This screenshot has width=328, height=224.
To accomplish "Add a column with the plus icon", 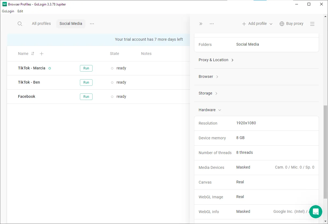I will tap(41, 54).
